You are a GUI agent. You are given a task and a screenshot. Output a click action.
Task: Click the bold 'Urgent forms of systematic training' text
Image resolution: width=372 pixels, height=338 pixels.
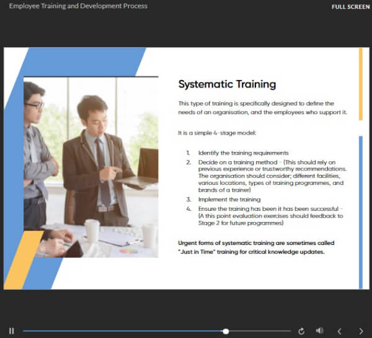pyautogui.click(x=262, y=247)
